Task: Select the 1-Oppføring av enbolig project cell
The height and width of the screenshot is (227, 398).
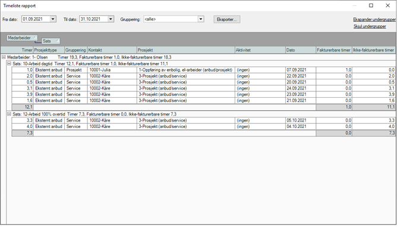Action: point(186,70)
